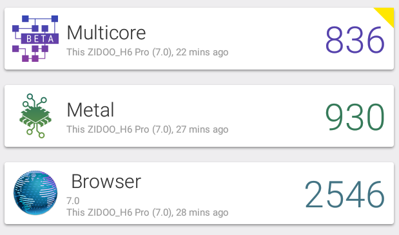Open the Browser result title
The height and width of the screenshot is (235, 399).
(x=106, y=182)
